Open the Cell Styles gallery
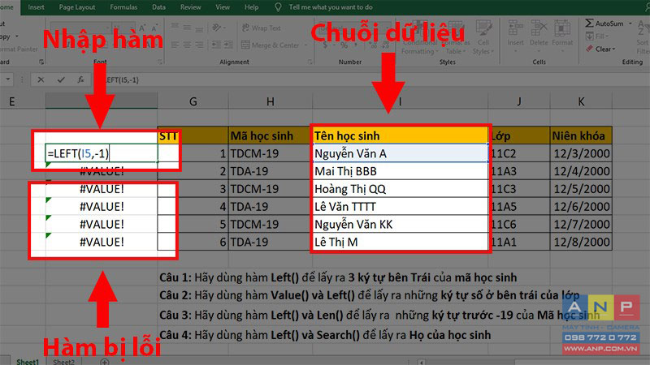This screenshot has width=650, height=365. pos(483,37)
